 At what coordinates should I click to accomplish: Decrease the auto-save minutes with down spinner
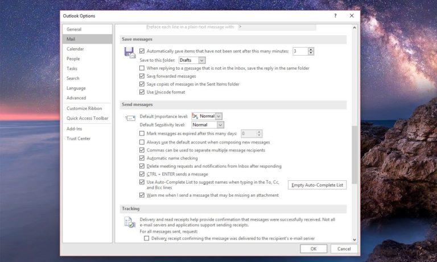click(311, 53)
